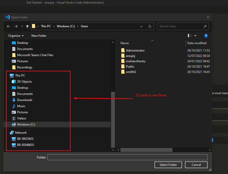This screenshot has width=228, height=174.
Task: Select Documents under quick access
Action: tap(25, 49)
